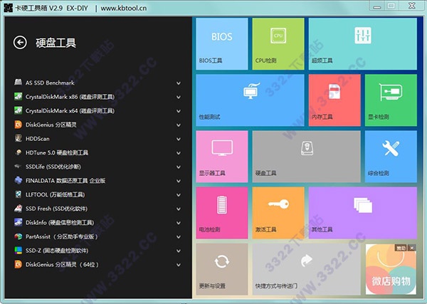Click the 赞助 label on the ad
The height and width of the screenshot is (304, 427).
point(401,248)
